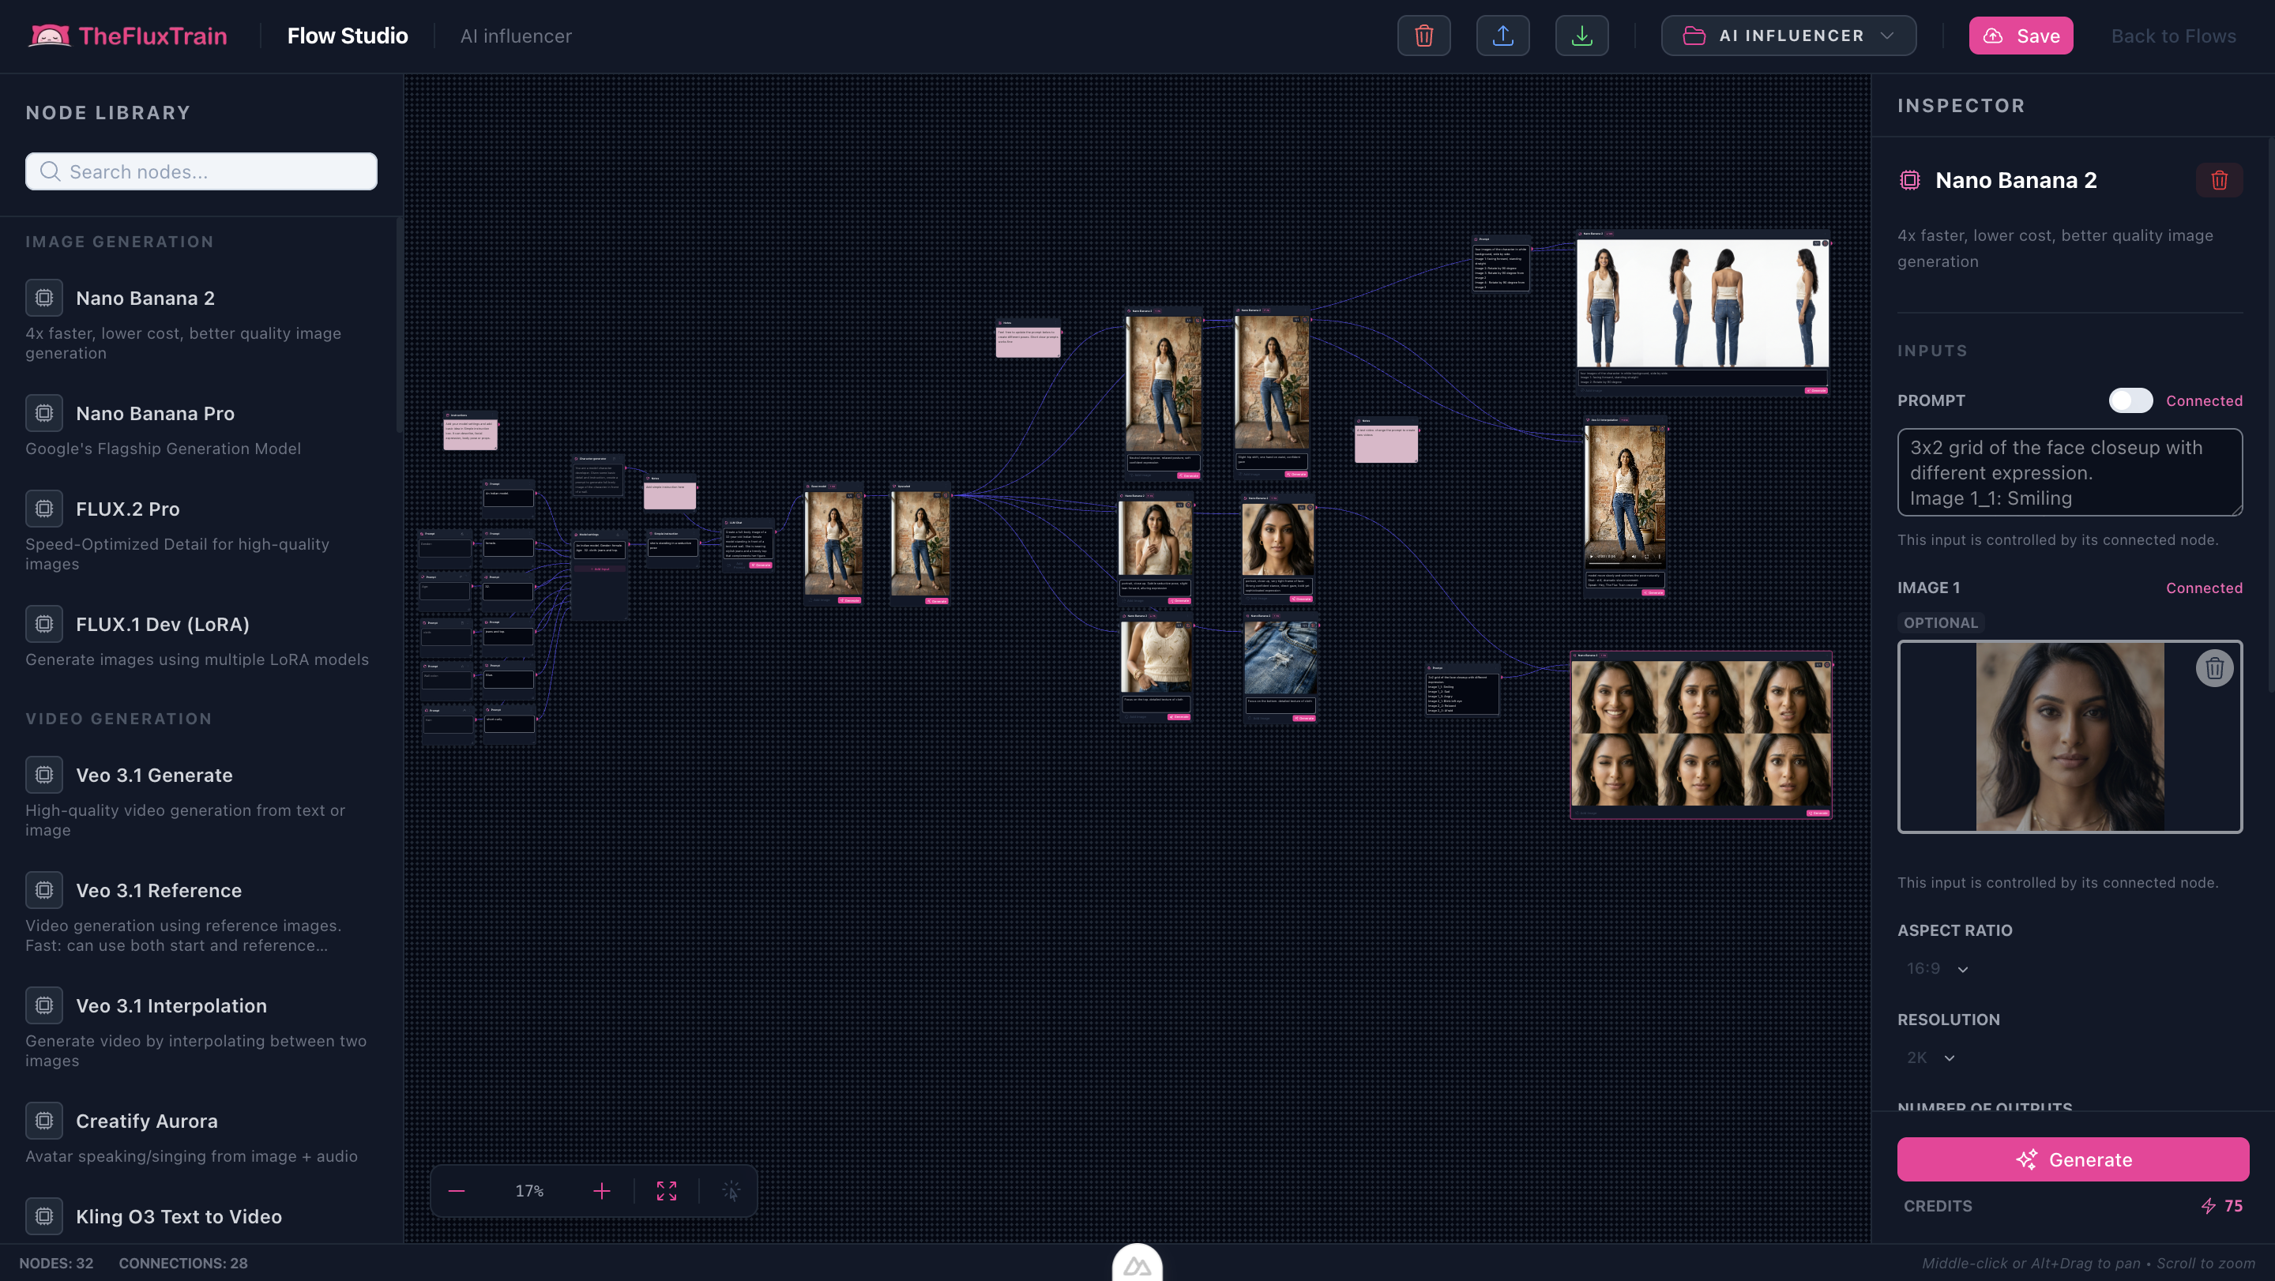
Task: Click the NODES: 32 status text
Action: [57, 1264]
